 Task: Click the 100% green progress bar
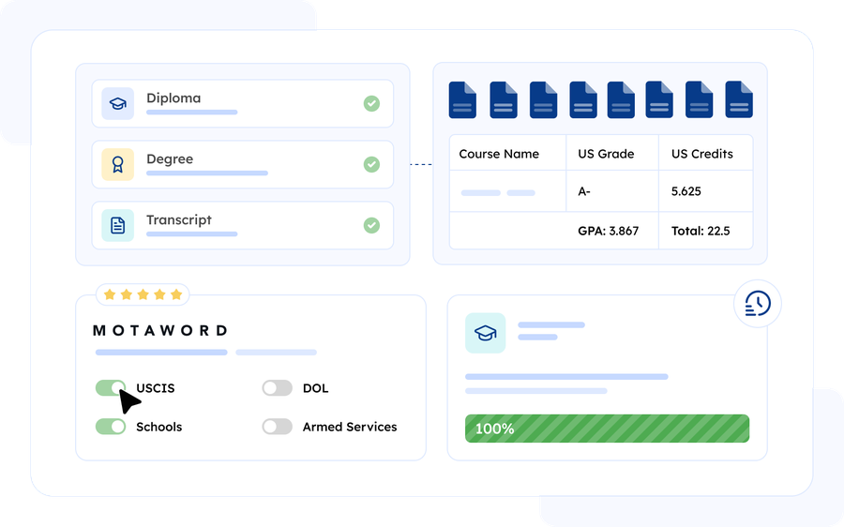(x=607, y=429)
